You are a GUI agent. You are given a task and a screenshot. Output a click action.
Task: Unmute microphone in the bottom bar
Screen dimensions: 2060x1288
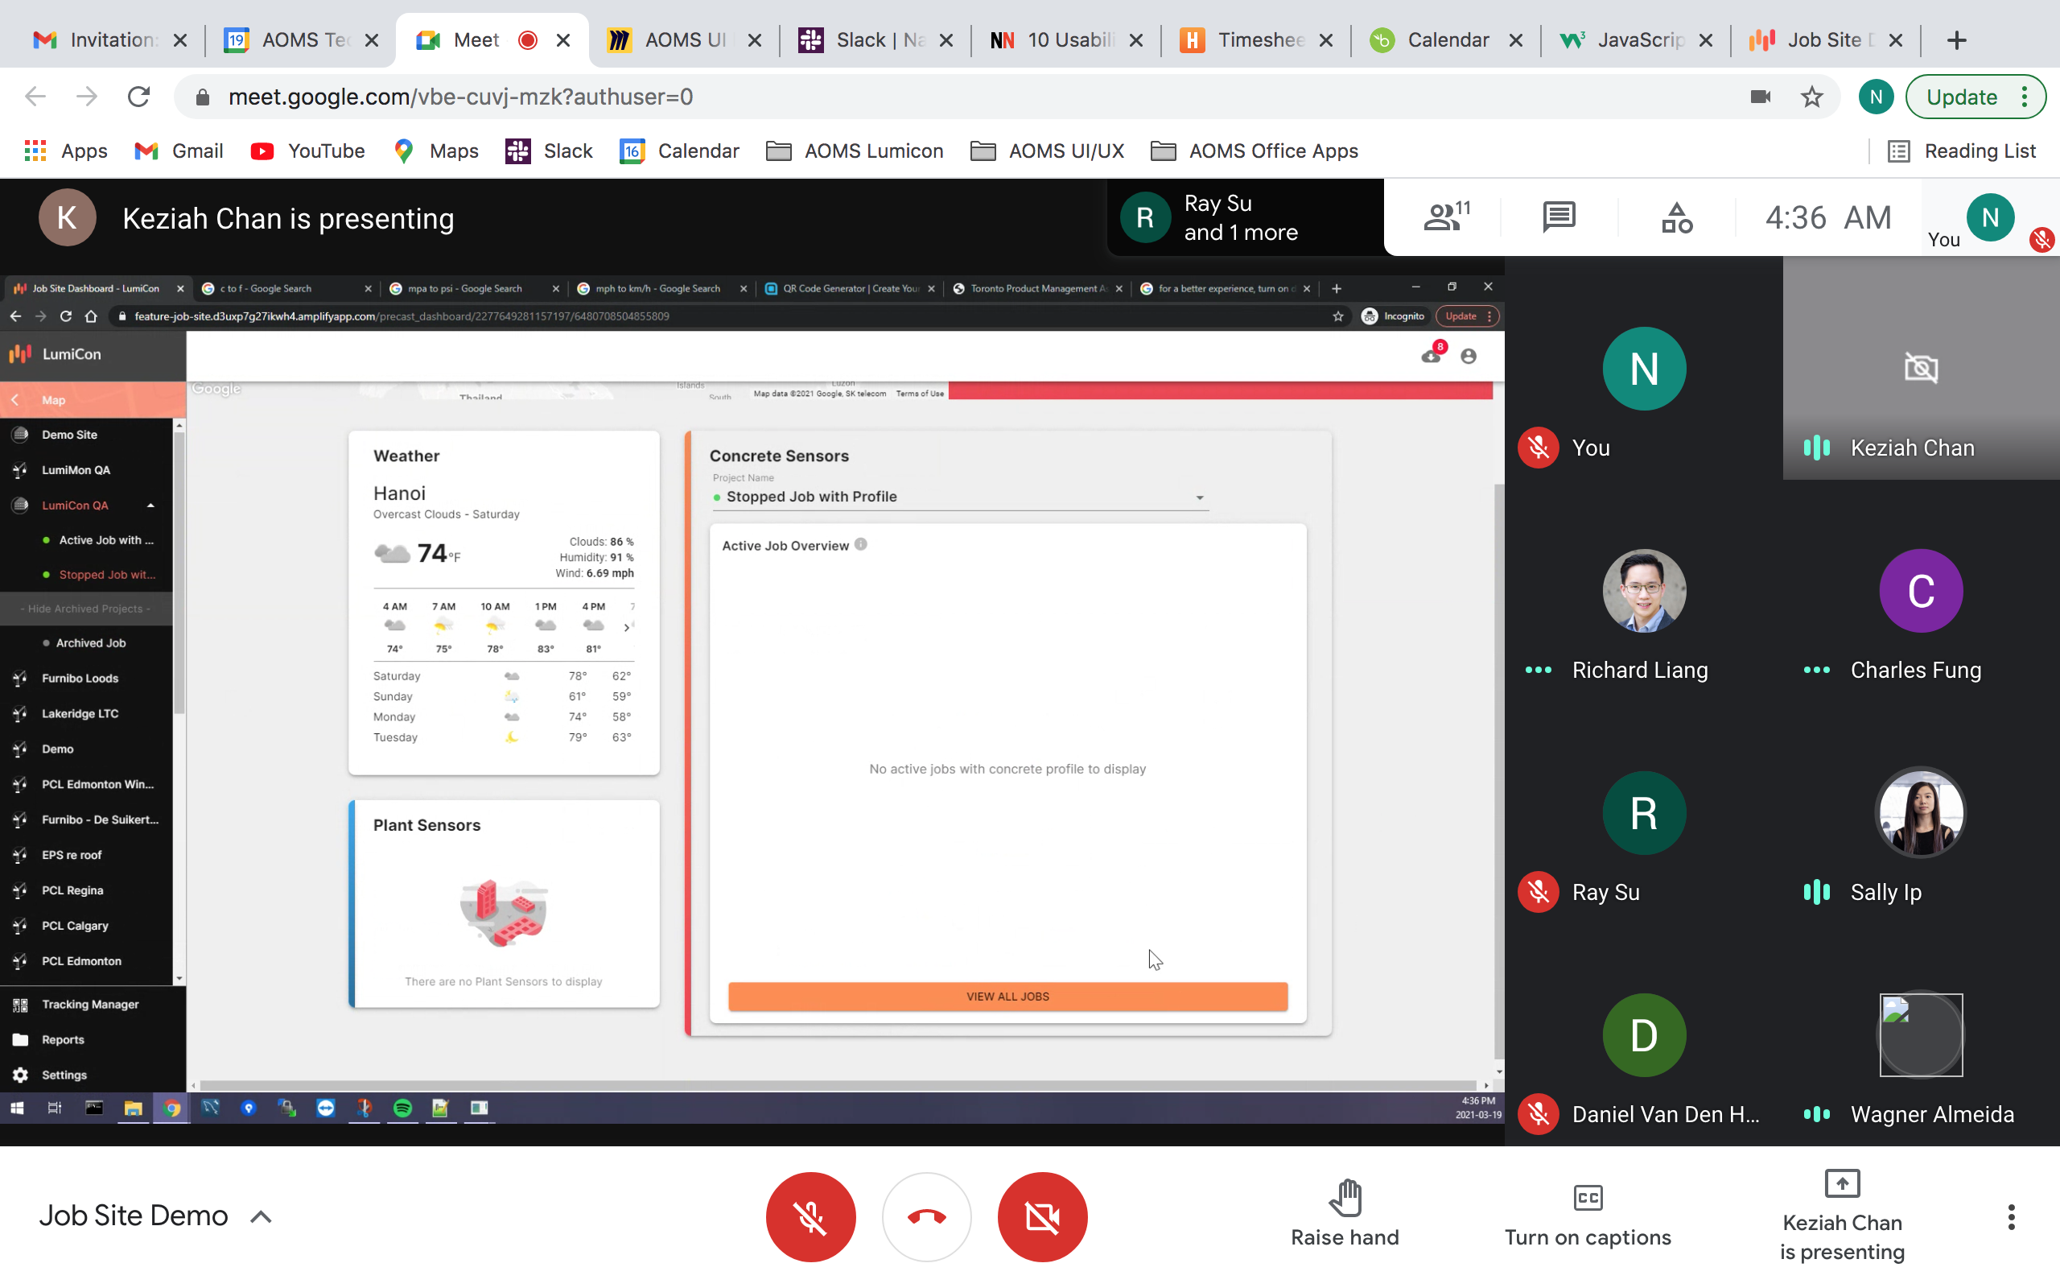(x=810, y=1216)
